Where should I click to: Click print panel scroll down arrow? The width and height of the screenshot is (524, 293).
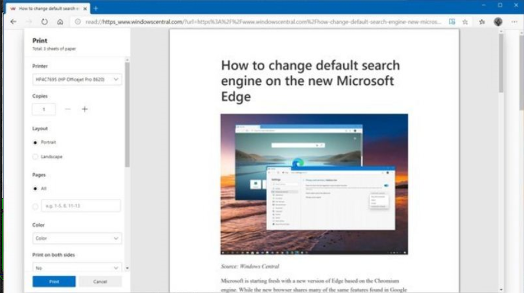pyautogui.click(x=127, y=268)
